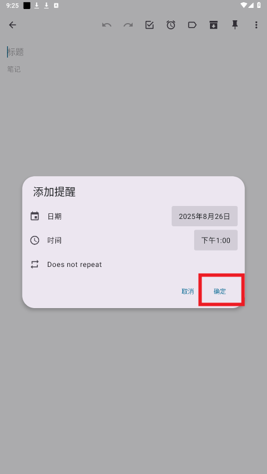Tap the back arrow icon

point(12,25)
